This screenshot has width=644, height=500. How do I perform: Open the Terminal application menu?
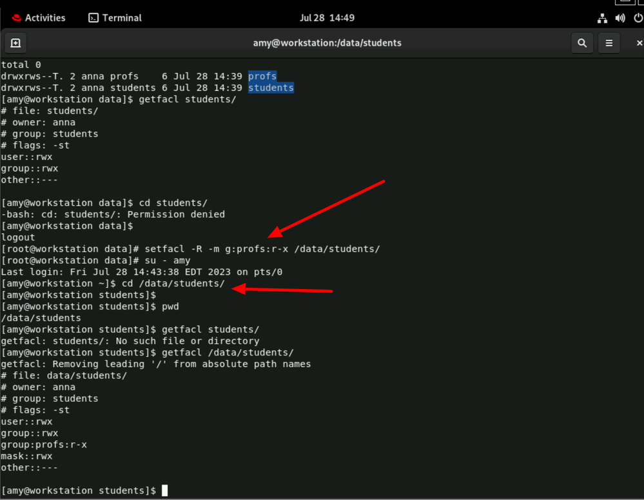tap(115, 18)
